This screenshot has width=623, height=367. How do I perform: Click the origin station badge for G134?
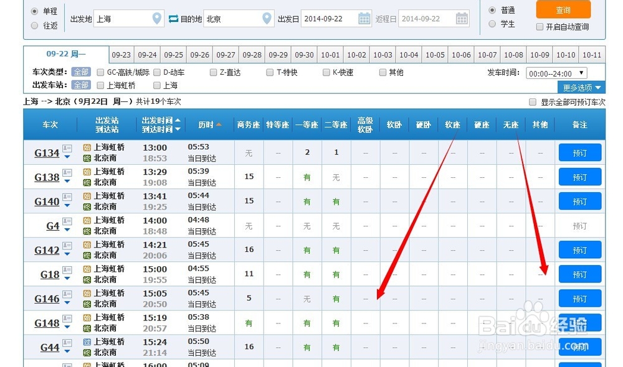click(87, 147)
